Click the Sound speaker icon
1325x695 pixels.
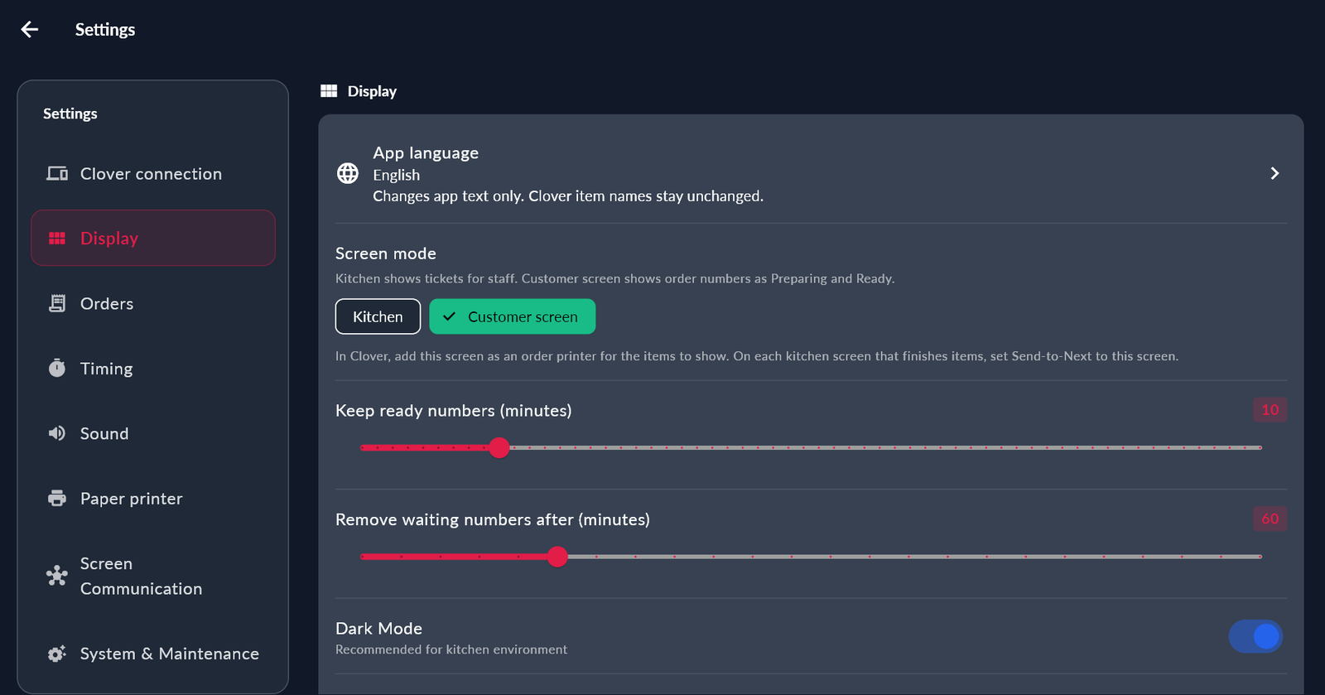click(x=57, y=433)
